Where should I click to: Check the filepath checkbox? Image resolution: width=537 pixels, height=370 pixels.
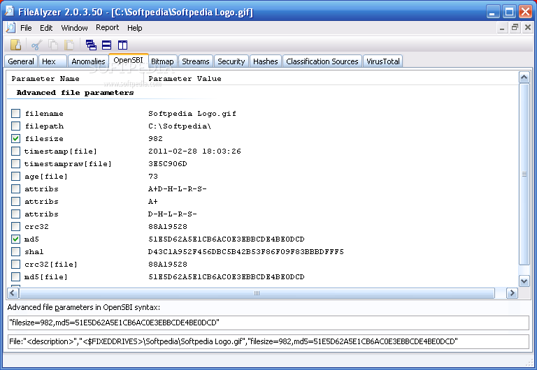pos(16,126)
